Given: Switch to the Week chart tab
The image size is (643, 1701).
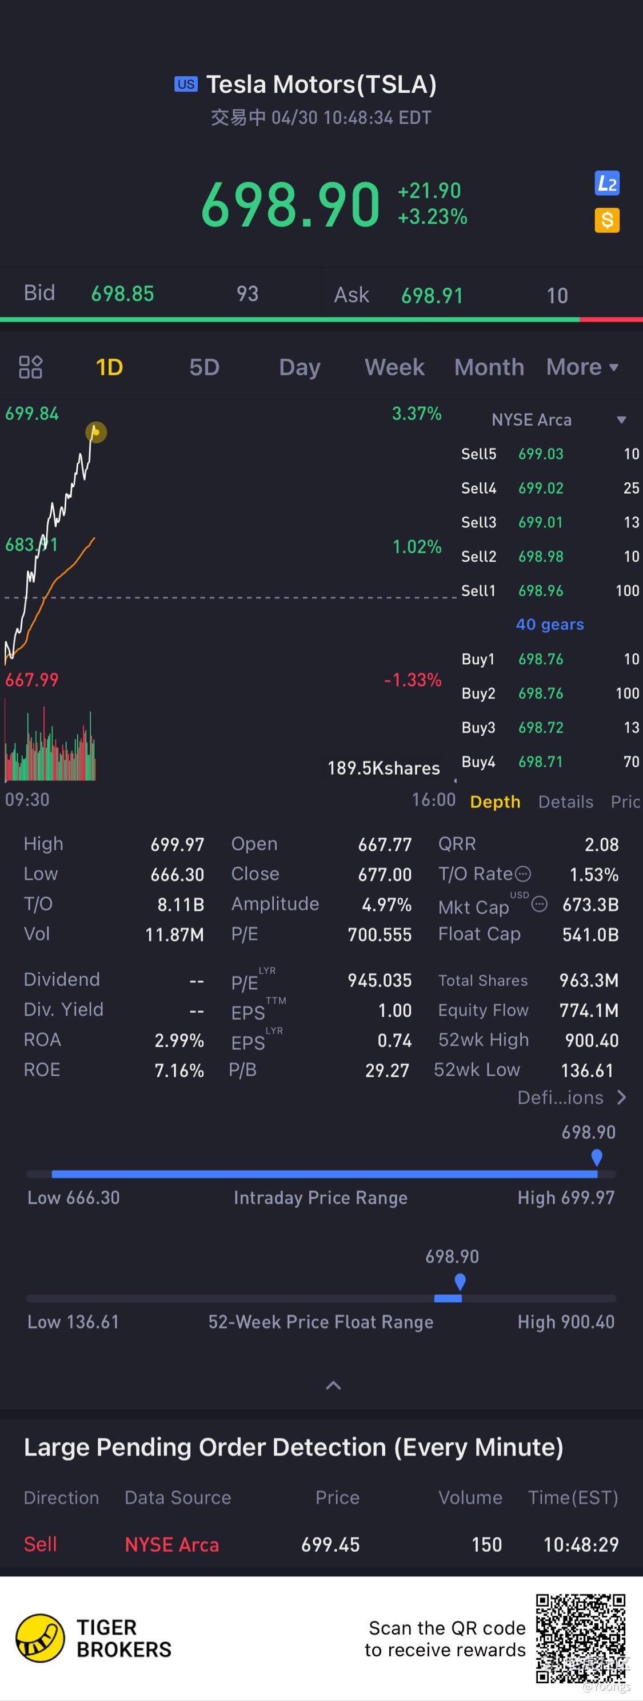Looking at the screenshot, I should click(394, 367).
